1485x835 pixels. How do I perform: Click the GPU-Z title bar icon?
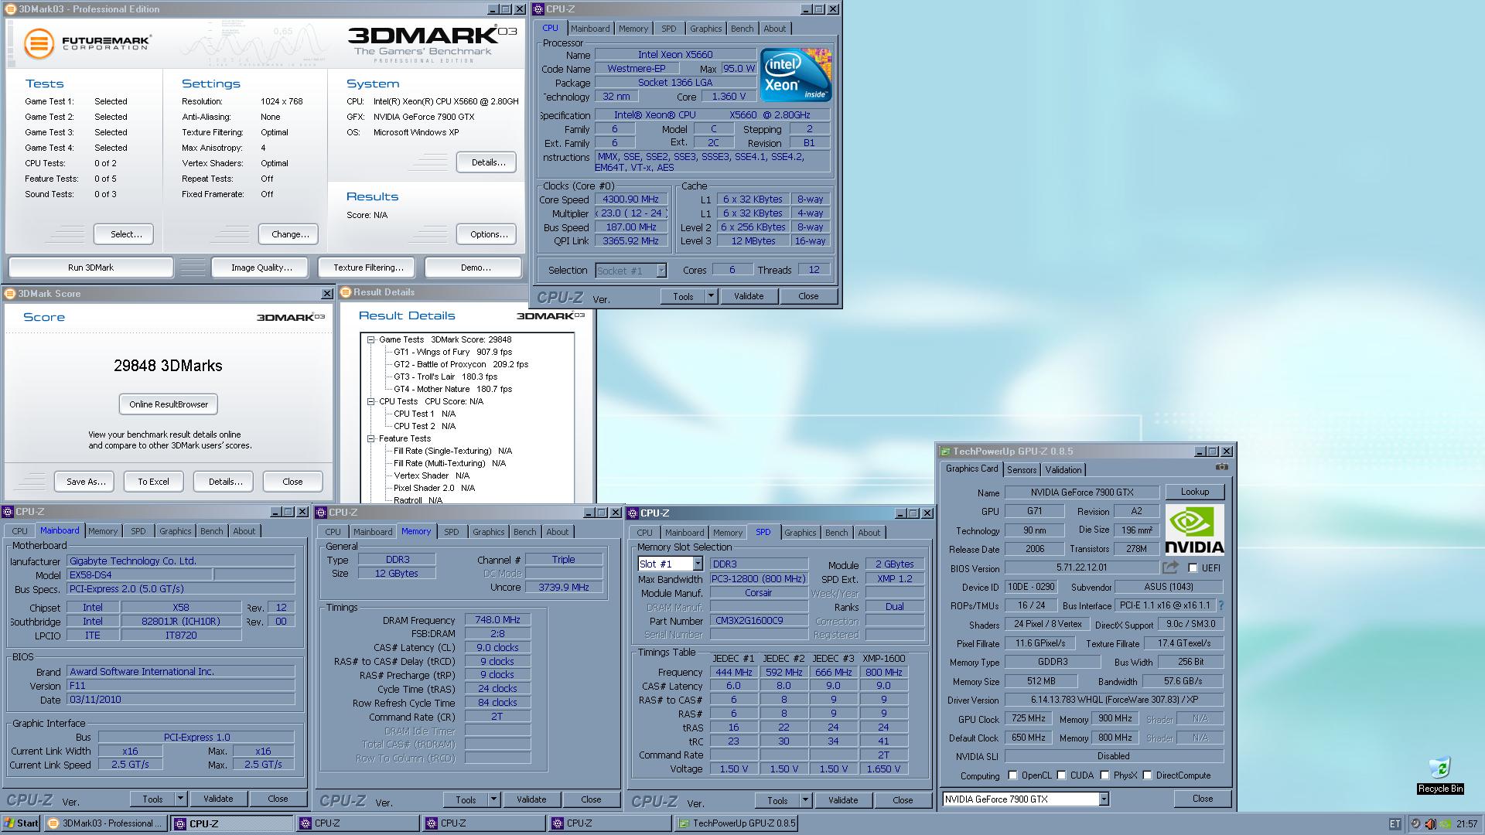[x=945, y=452]
